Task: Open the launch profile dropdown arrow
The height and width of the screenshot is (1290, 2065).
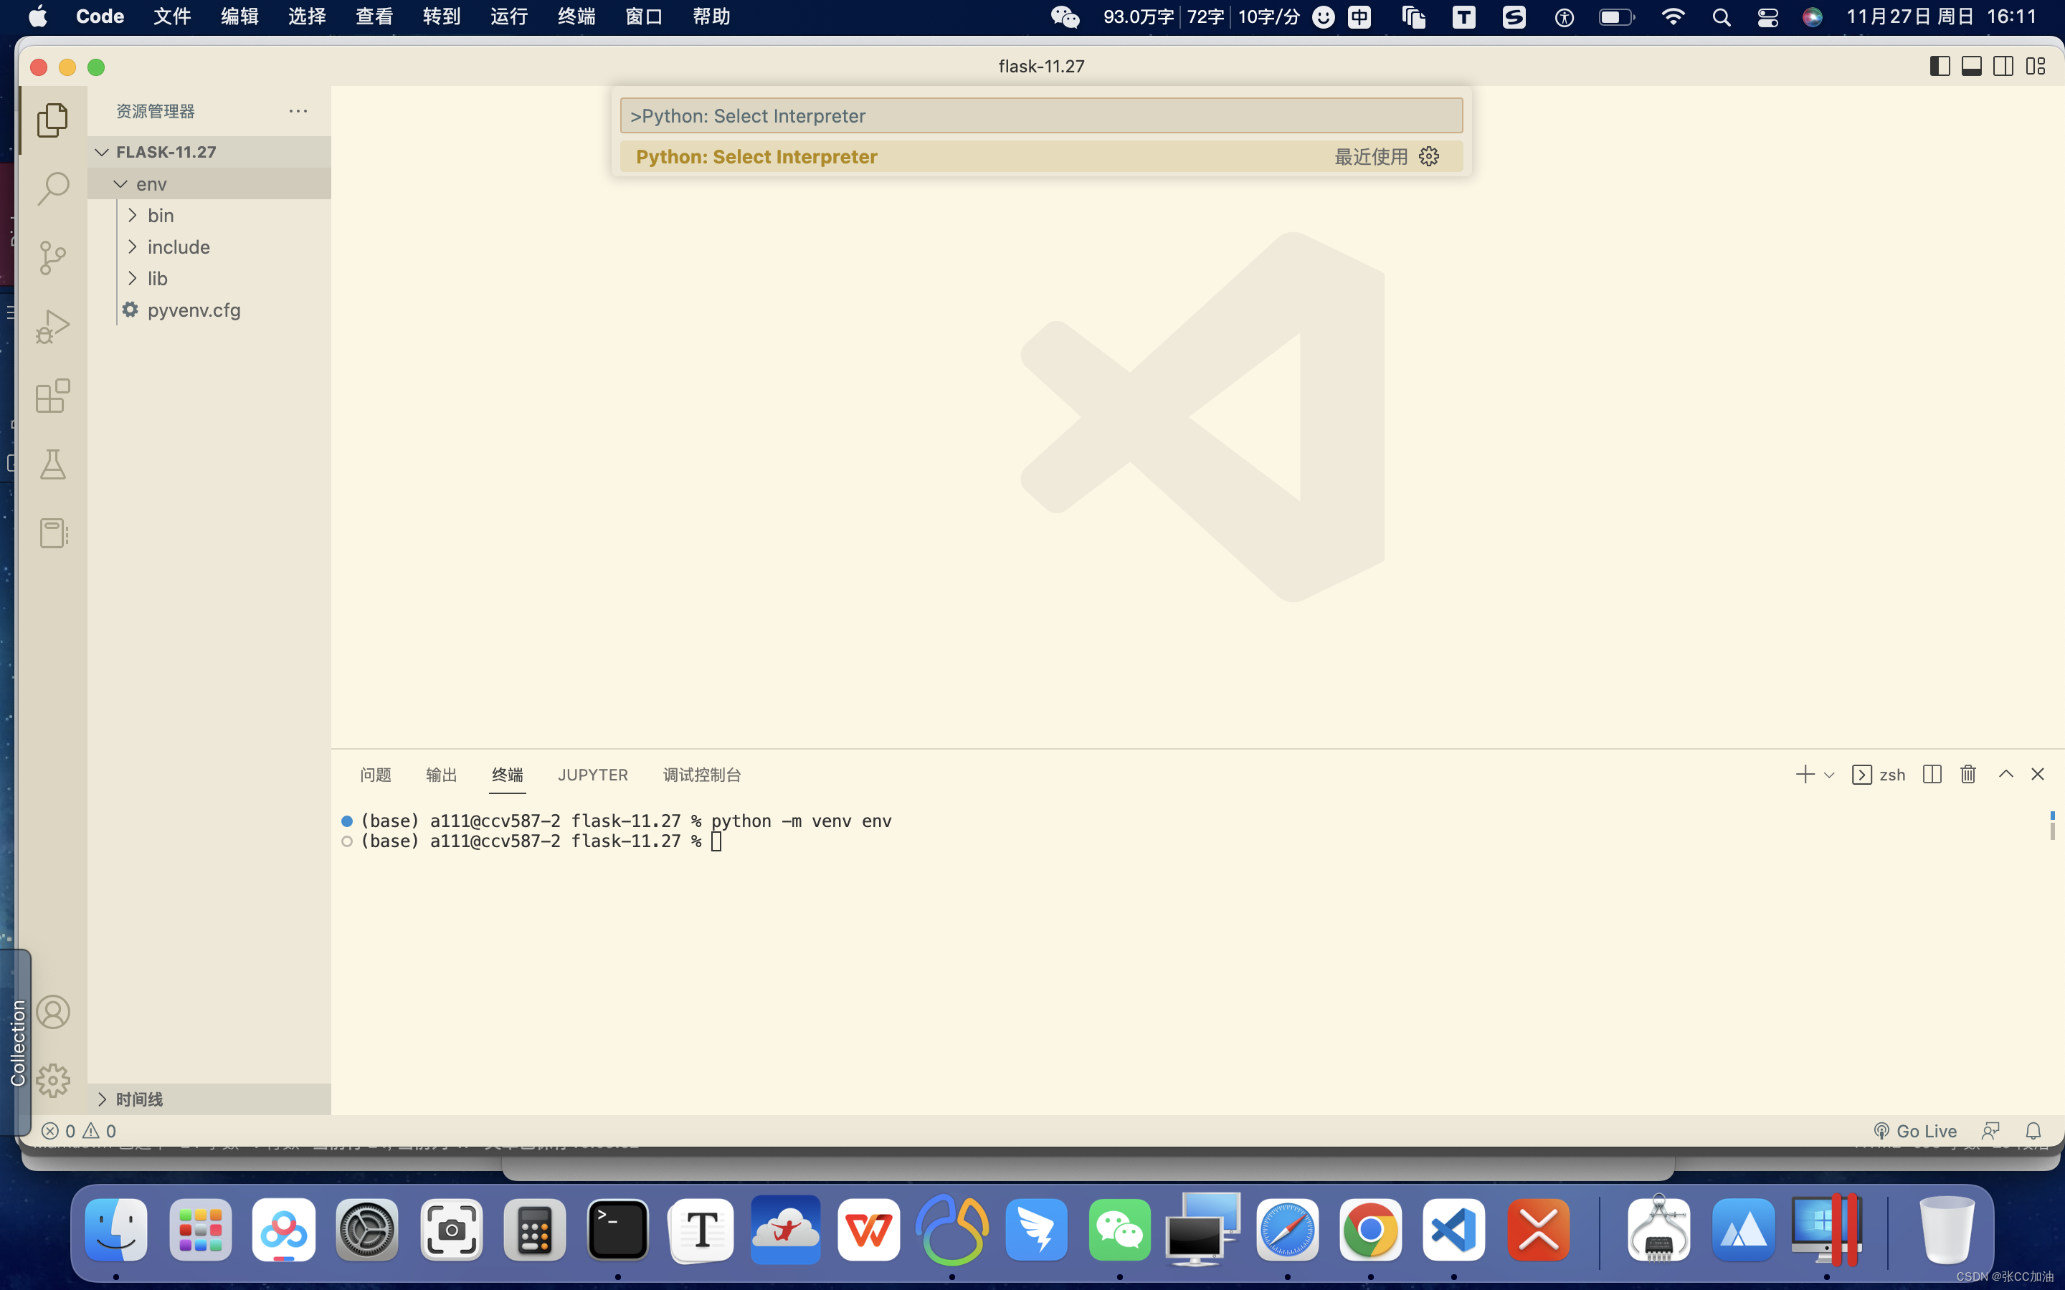Action: point(1828,775)
